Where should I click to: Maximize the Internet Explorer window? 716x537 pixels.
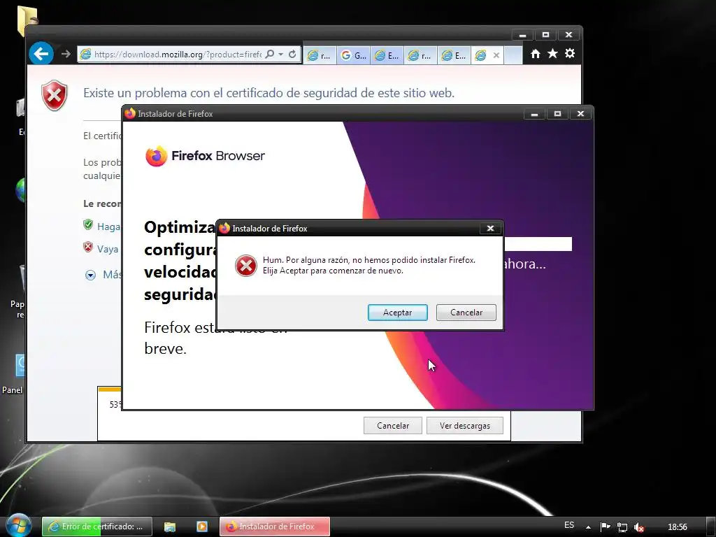pos(545,35)
